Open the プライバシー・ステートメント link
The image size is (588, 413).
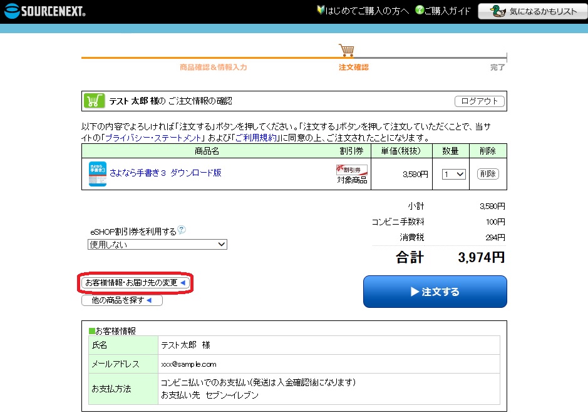coord(154,138)
